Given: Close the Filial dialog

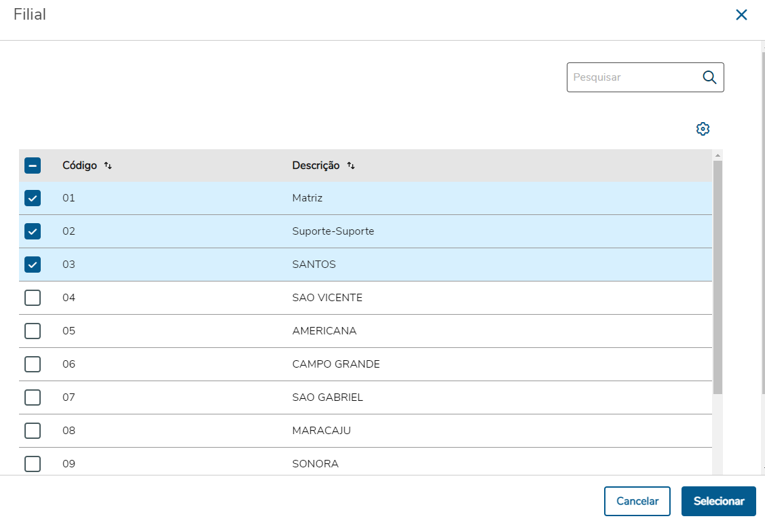Looking at the screenshot, I should click(741, 15).
